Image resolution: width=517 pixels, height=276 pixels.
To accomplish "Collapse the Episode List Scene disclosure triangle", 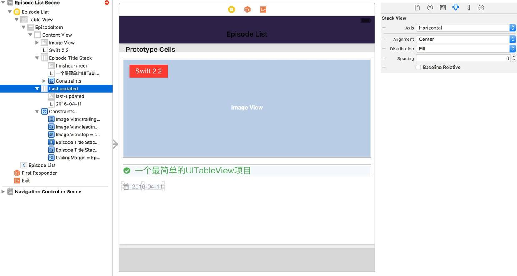I will point(3,3).
